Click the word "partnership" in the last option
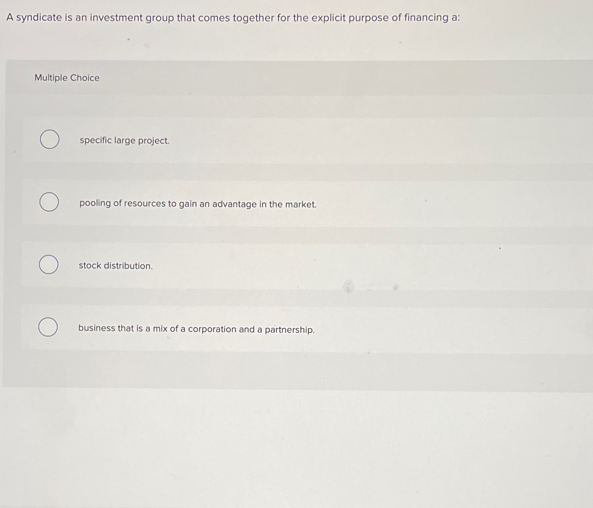Screen dimensions: 593x508 (x=289, y=330)
